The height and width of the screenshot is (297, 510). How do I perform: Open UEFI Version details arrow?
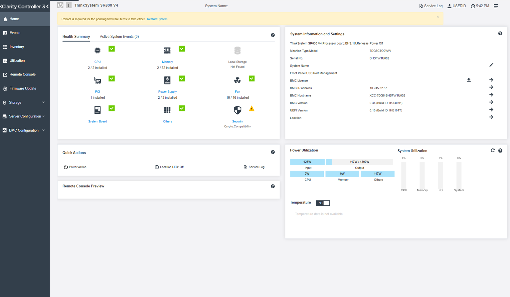491,109
